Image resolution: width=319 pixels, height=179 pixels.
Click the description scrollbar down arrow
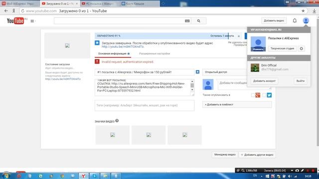pyautogui.click(x=192, y=90)
